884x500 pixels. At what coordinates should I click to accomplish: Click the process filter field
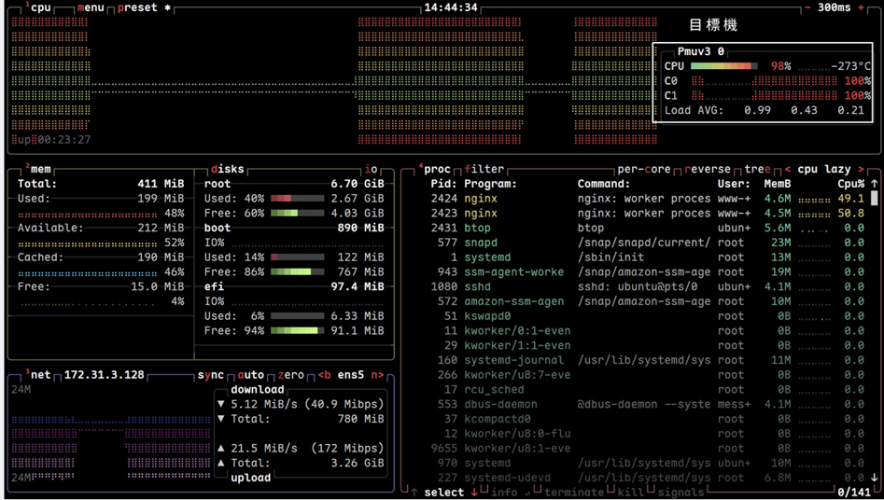[x=484, y=169]
